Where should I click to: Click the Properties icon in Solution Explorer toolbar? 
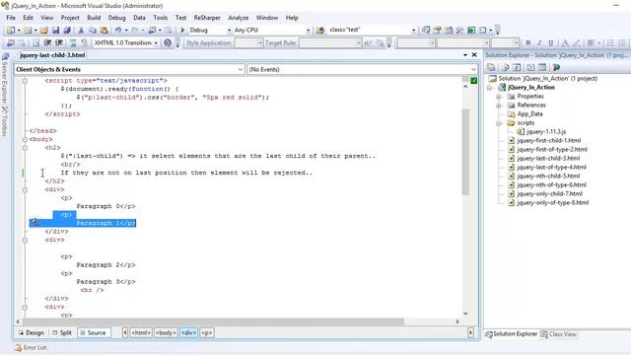491,67
